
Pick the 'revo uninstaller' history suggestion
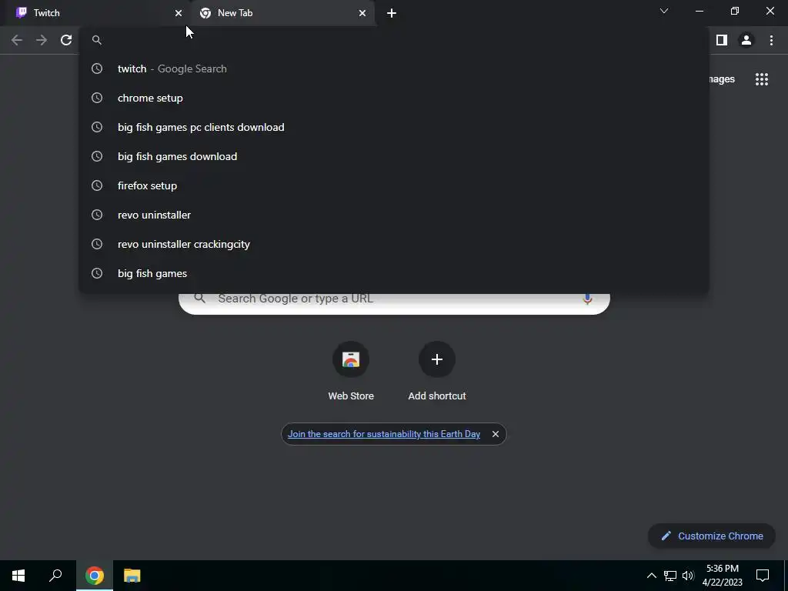click(393, 215)
